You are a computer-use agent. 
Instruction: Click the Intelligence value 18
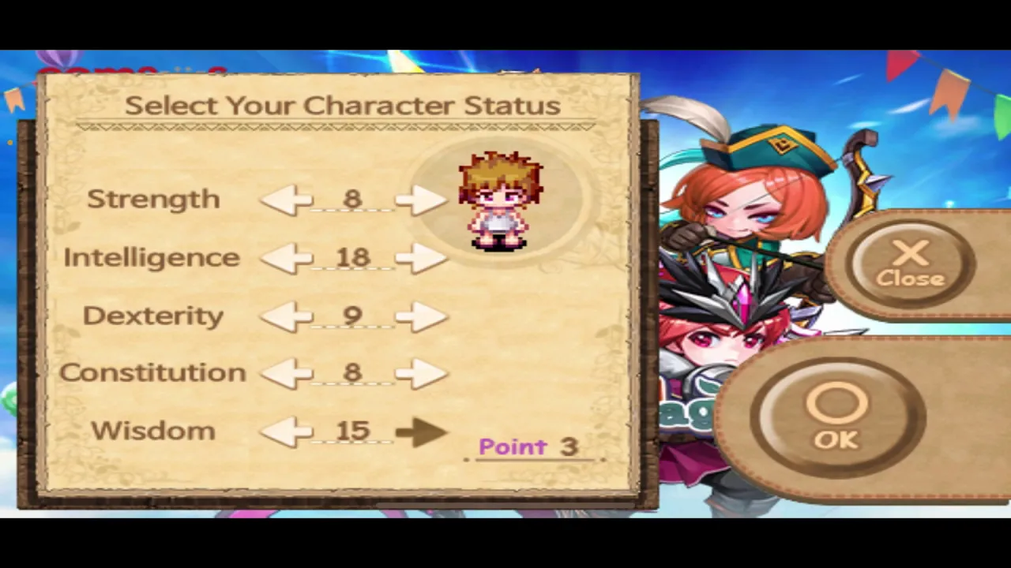point(352,258)
